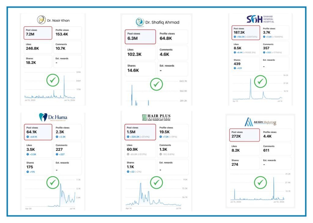Select Ad Aim Marketing's Likes 8.2K card
The image size is (313, 223).
click(x=245, y=149)
